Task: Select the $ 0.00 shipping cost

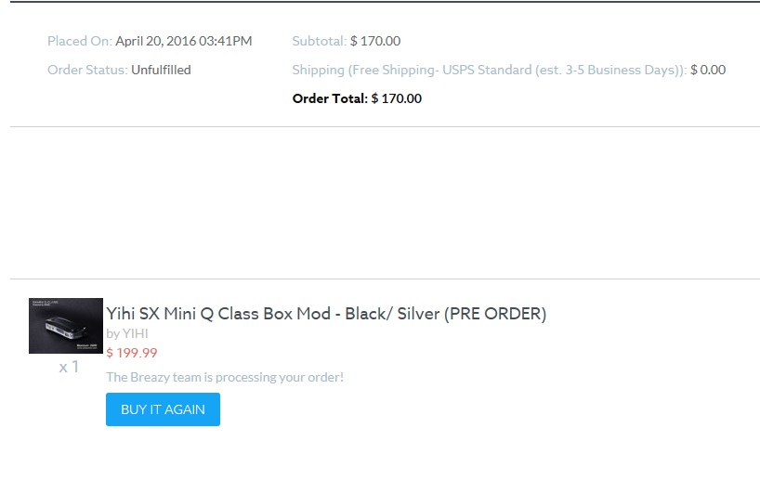Action: [708, 70]
